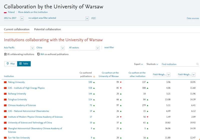Click the China flag beside Tsinghua University
Screen dimensions: 200x140
pos(5,100)
